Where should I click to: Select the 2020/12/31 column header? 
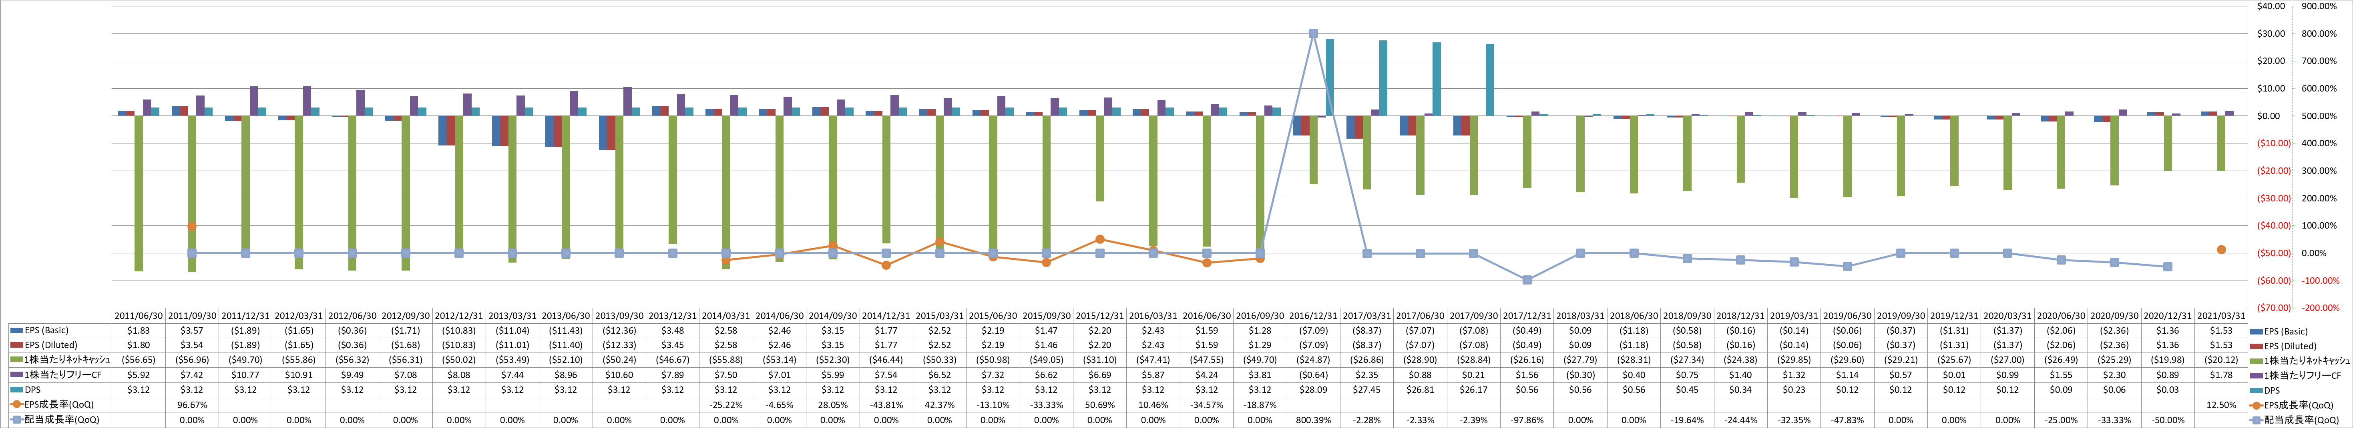click(x=2168, y=316)
